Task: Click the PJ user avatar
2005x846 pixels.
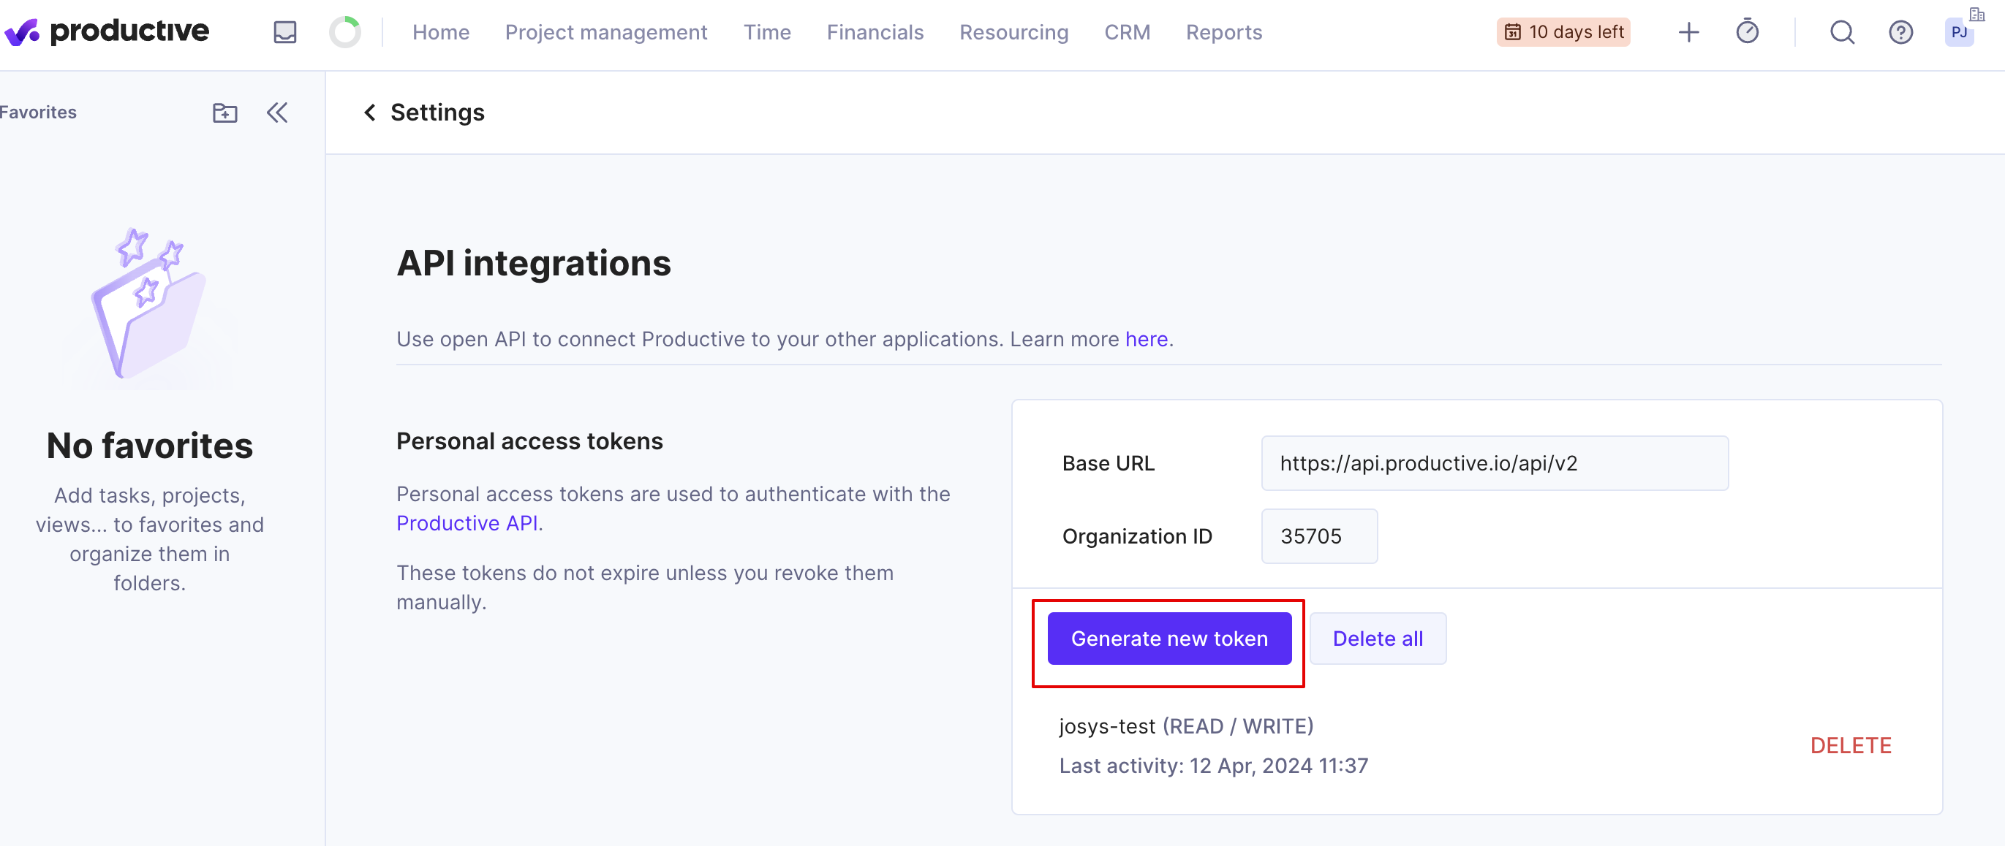Action: point(1958,32)
